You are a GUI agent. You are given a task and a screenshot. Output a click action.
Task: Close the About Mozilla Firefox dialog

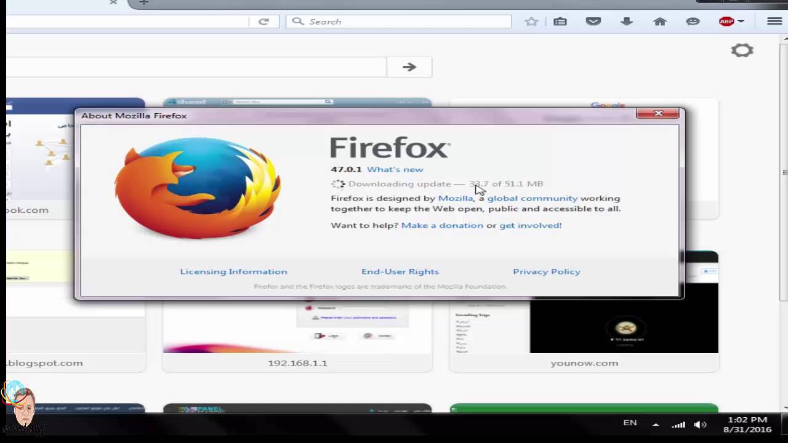658,113
